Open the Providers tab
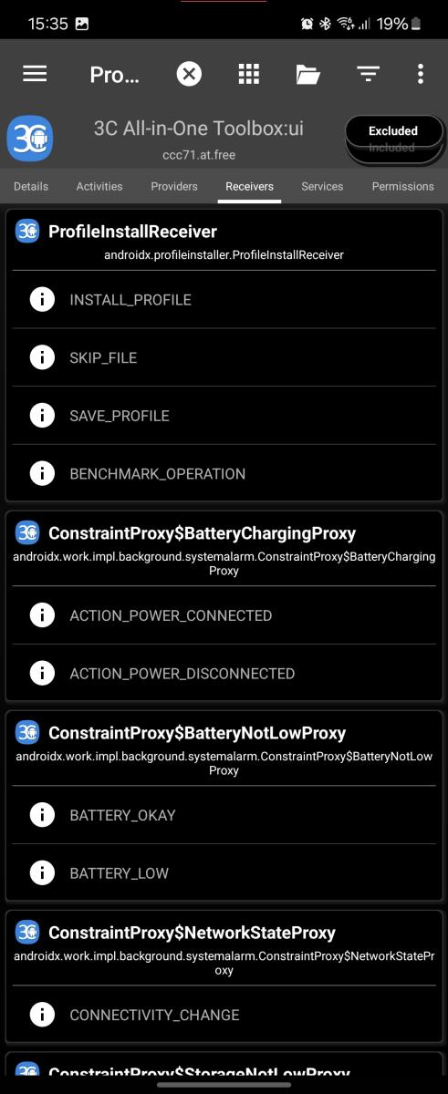The width and height of the screenshot is (448, 1094). click(x=174, y=186)
